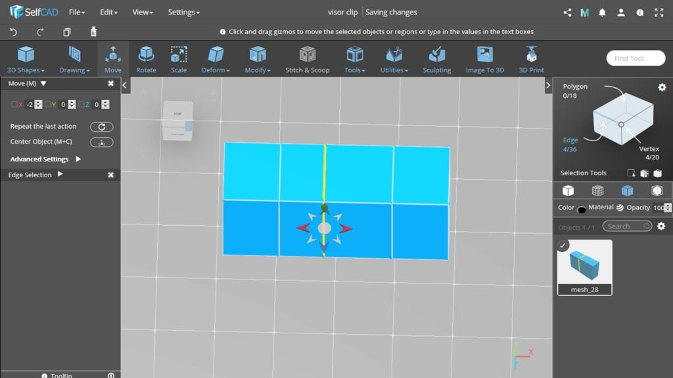Click the undo arrow icon
The height and width of the screenshot is (378, 673).
(14, 31)
